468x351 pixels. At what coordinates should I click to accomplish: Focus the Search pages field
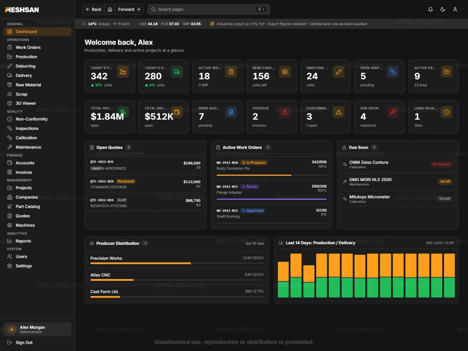[x=209, y=10]
